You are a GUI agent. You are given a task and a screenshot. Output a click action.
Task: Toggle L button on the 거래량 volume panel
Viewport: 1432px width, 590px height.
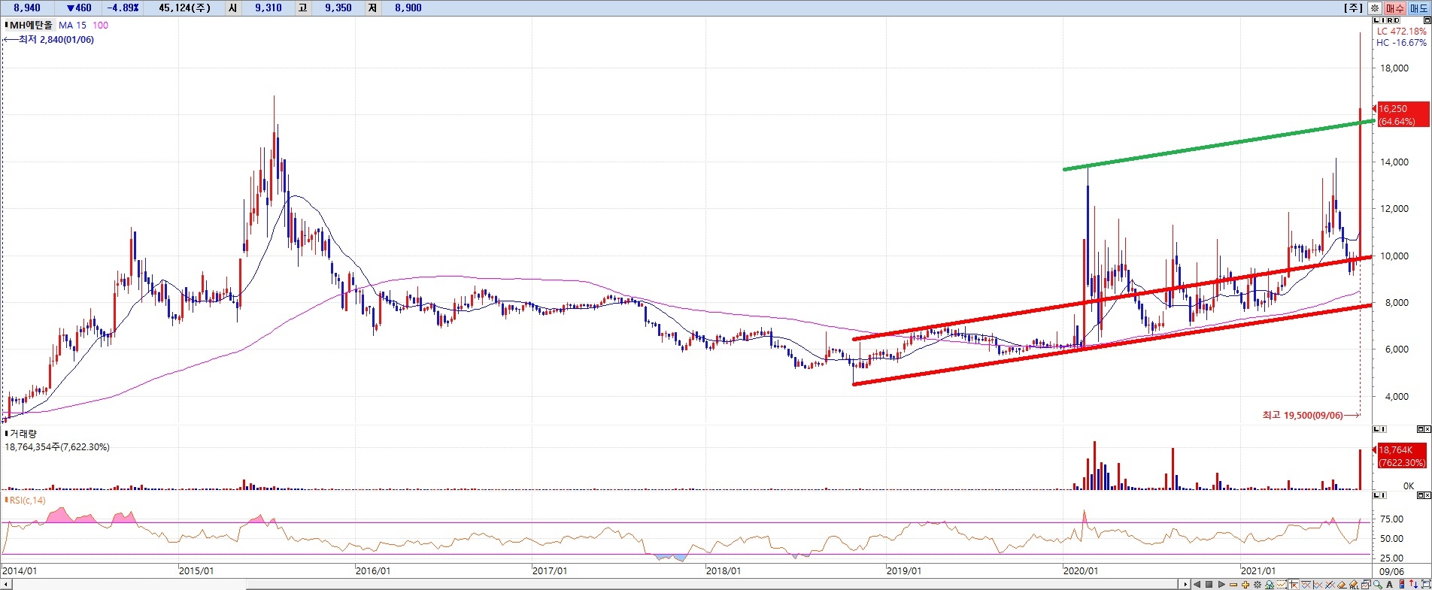[x=1376, y=429]
